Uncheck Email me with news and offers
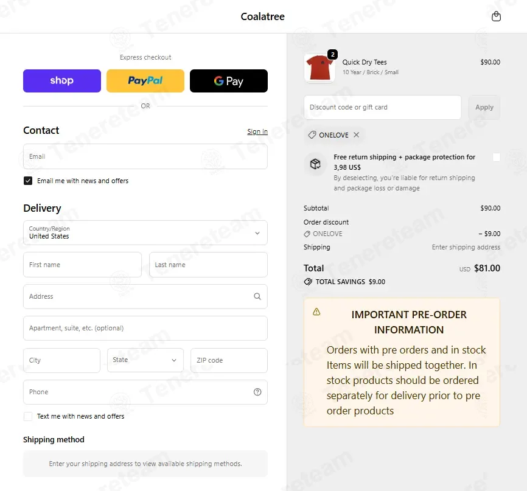Viewport: 527px width, 491px height. coord(28,181)
